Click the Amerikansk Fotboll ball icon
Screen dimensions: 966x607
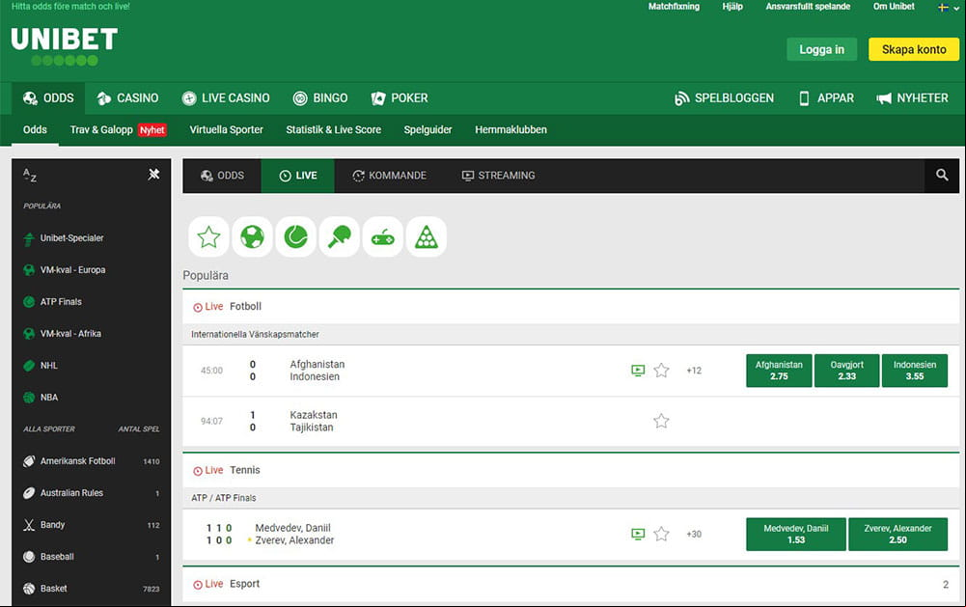pos(29,461)
